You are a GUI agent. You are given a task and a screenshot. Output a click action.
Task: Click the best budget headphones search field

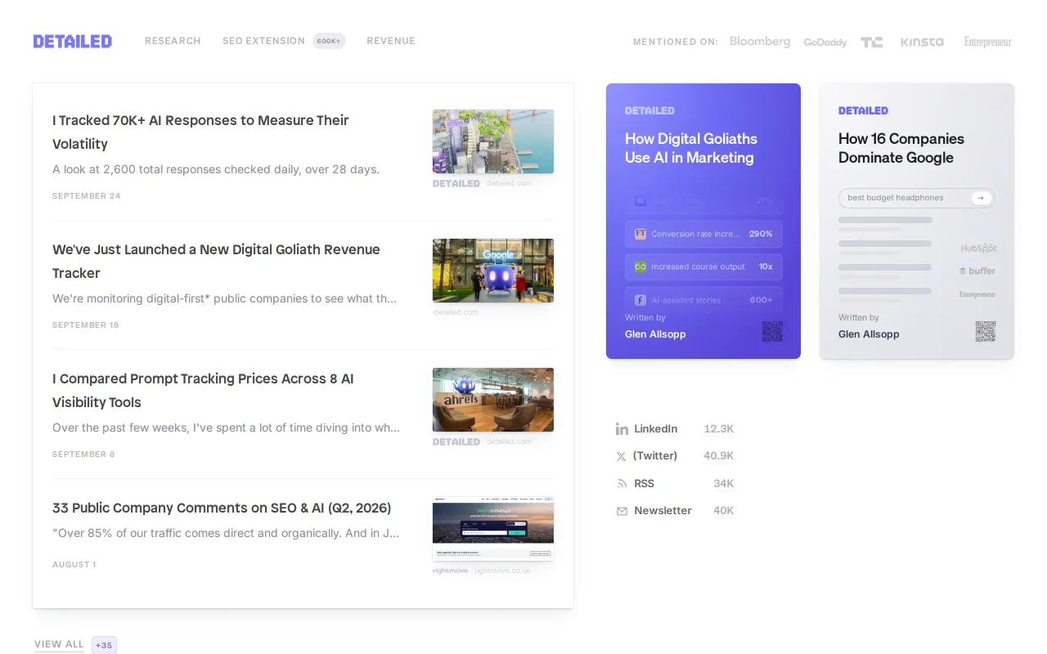click(917, 198)
